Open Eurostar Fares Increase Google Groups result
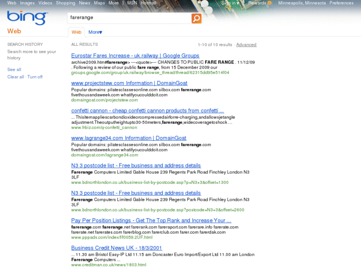Viewport: 361px width, 271px height. [135, 56]
